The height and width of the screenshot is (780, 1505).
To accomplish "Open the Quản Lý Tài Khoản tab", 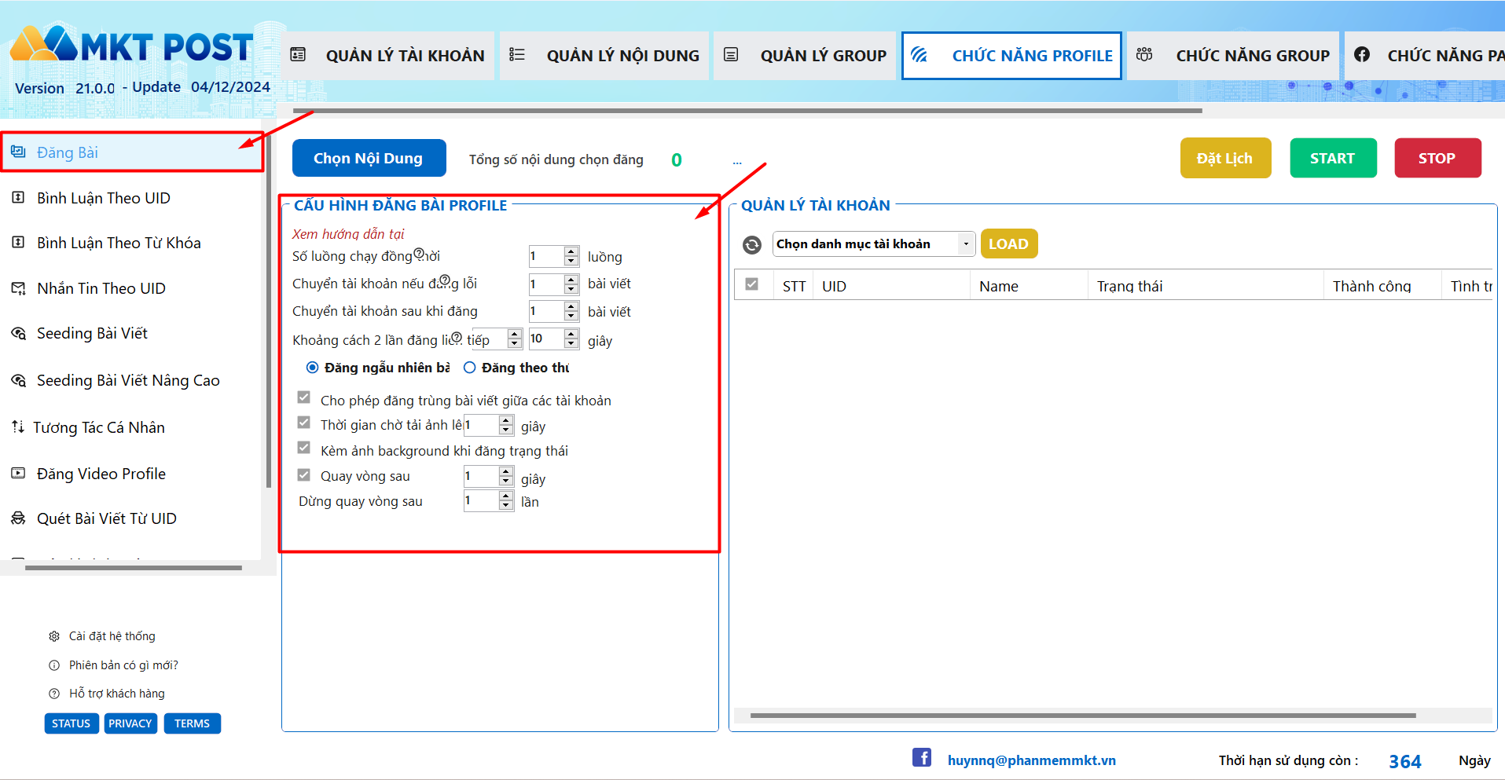I will [x=388, y=55].
